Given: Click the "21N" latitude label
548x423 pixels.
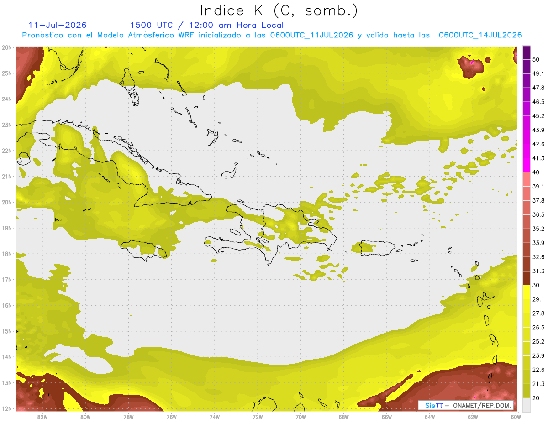Looking at the screenshot, I should tap(7, 176).
